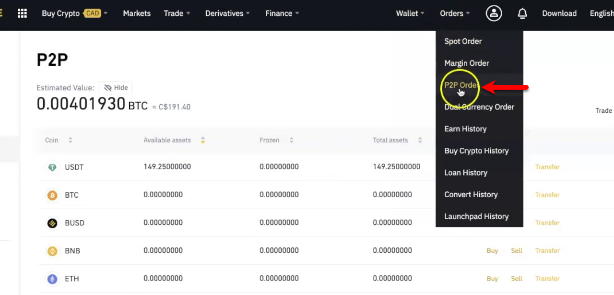Click the BNB coin icon
Viewport: 614px width, 295px height.
pyautogui.click(x=52, y=251)
